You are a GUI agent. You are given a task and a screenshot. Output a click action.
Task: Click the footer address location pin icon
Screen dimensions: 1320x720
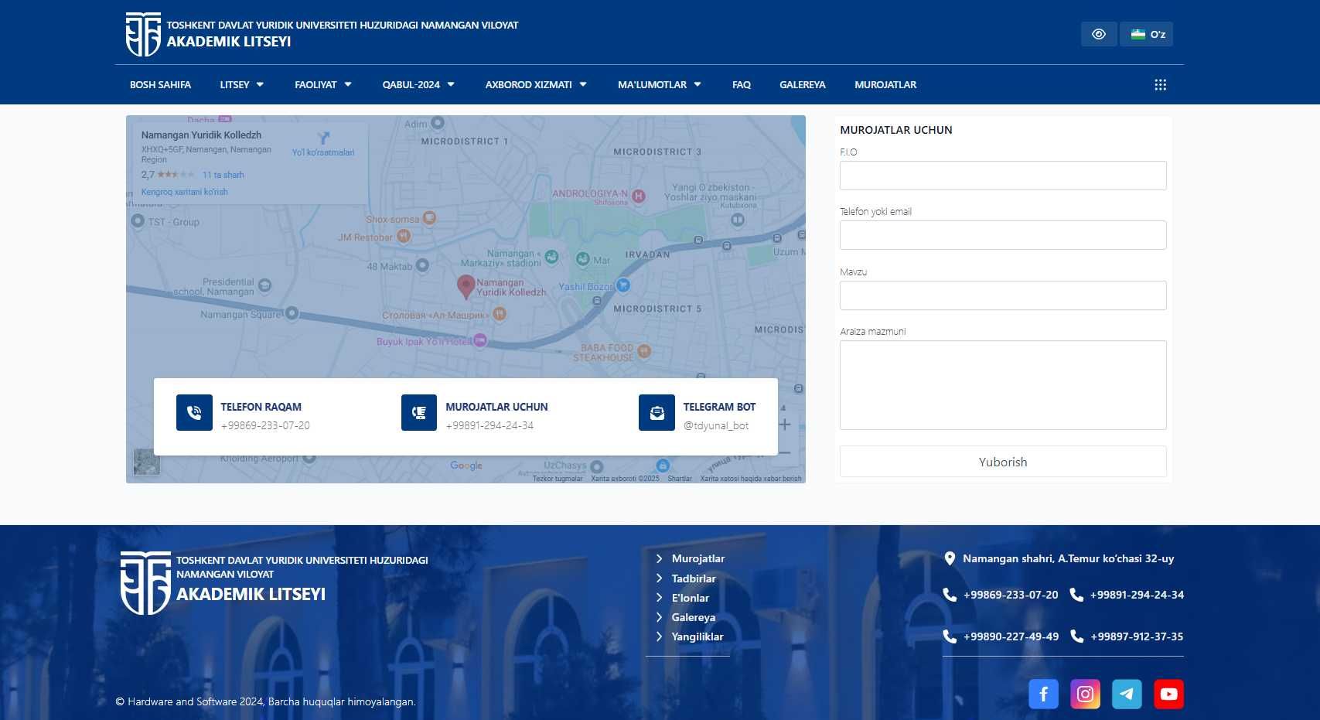click(950, 558)
